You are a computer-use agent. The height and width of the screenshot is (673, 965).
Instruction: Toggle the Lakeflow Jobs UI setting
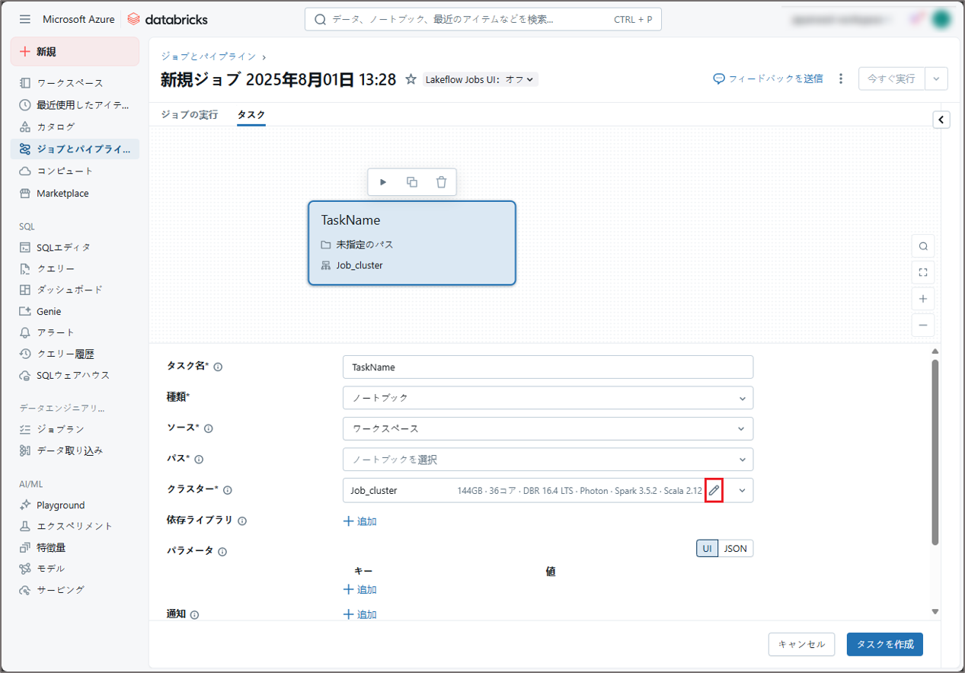[481, 79]
